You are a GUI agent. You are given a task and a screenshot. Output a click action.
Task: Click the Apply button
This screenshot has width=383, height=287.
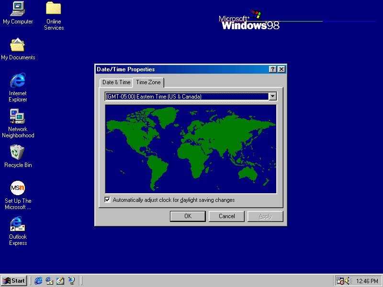tap(265, 216)
